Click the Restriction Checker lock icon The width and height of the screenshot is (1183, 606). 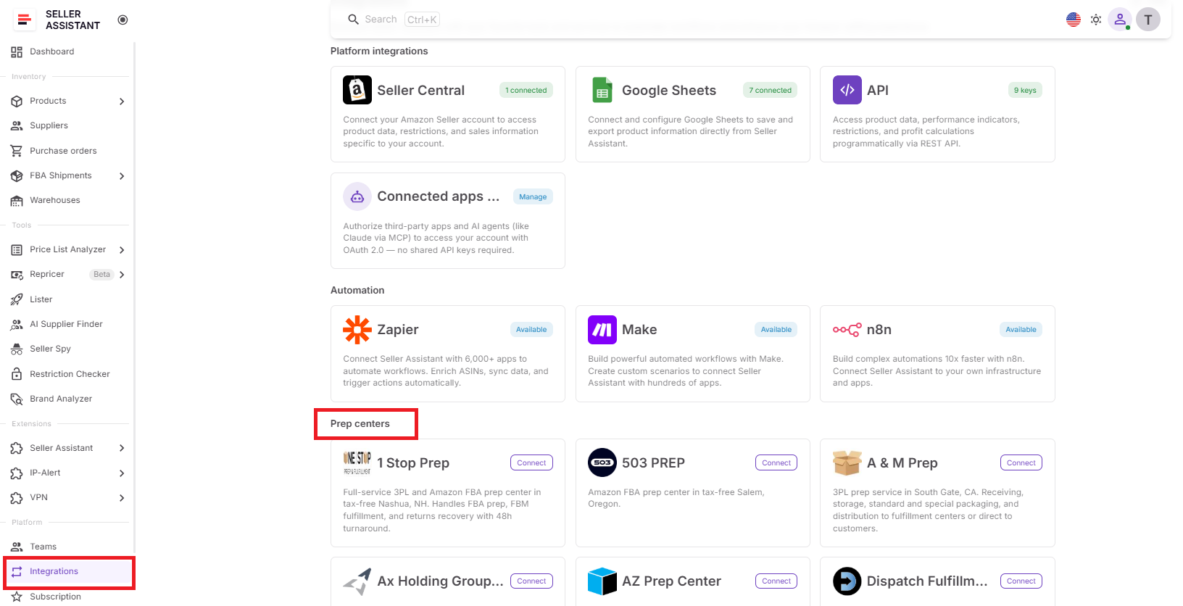(17, 374)
